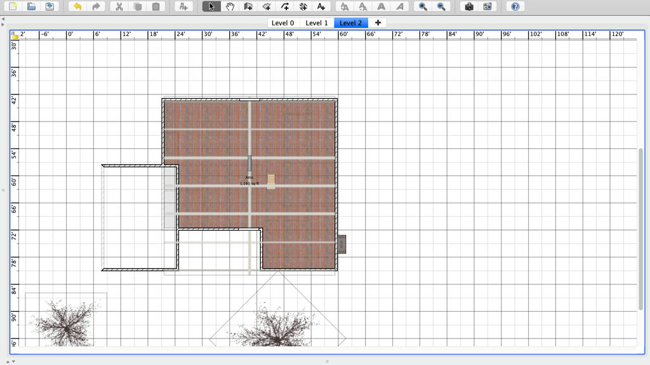Open an existing home file
The height and width of the screenshot is (365, 650).
pos(31,6)
